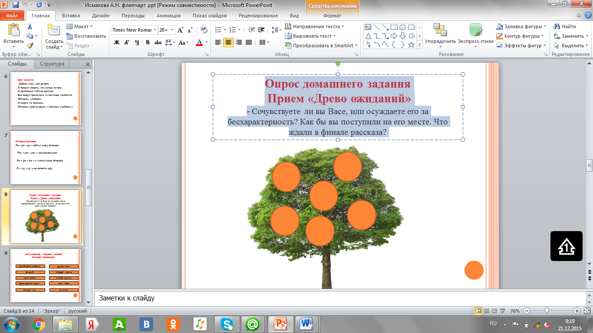Select the Format Painter brush icon
The image size is (593, 333).
click(30, 46)
